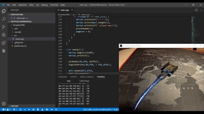This screenshot has width=204, height=114.
Task: Open the Search view in activity bar
Action: tap(4, 19)
